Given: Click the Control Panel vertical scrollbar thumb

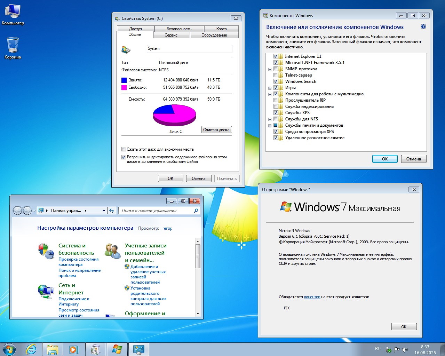Looking at the screenshot, I should pos(198,256).
